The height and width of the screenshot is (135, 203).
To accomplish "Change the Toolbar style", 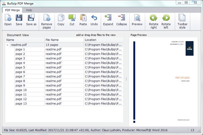I will click(182, 22).
